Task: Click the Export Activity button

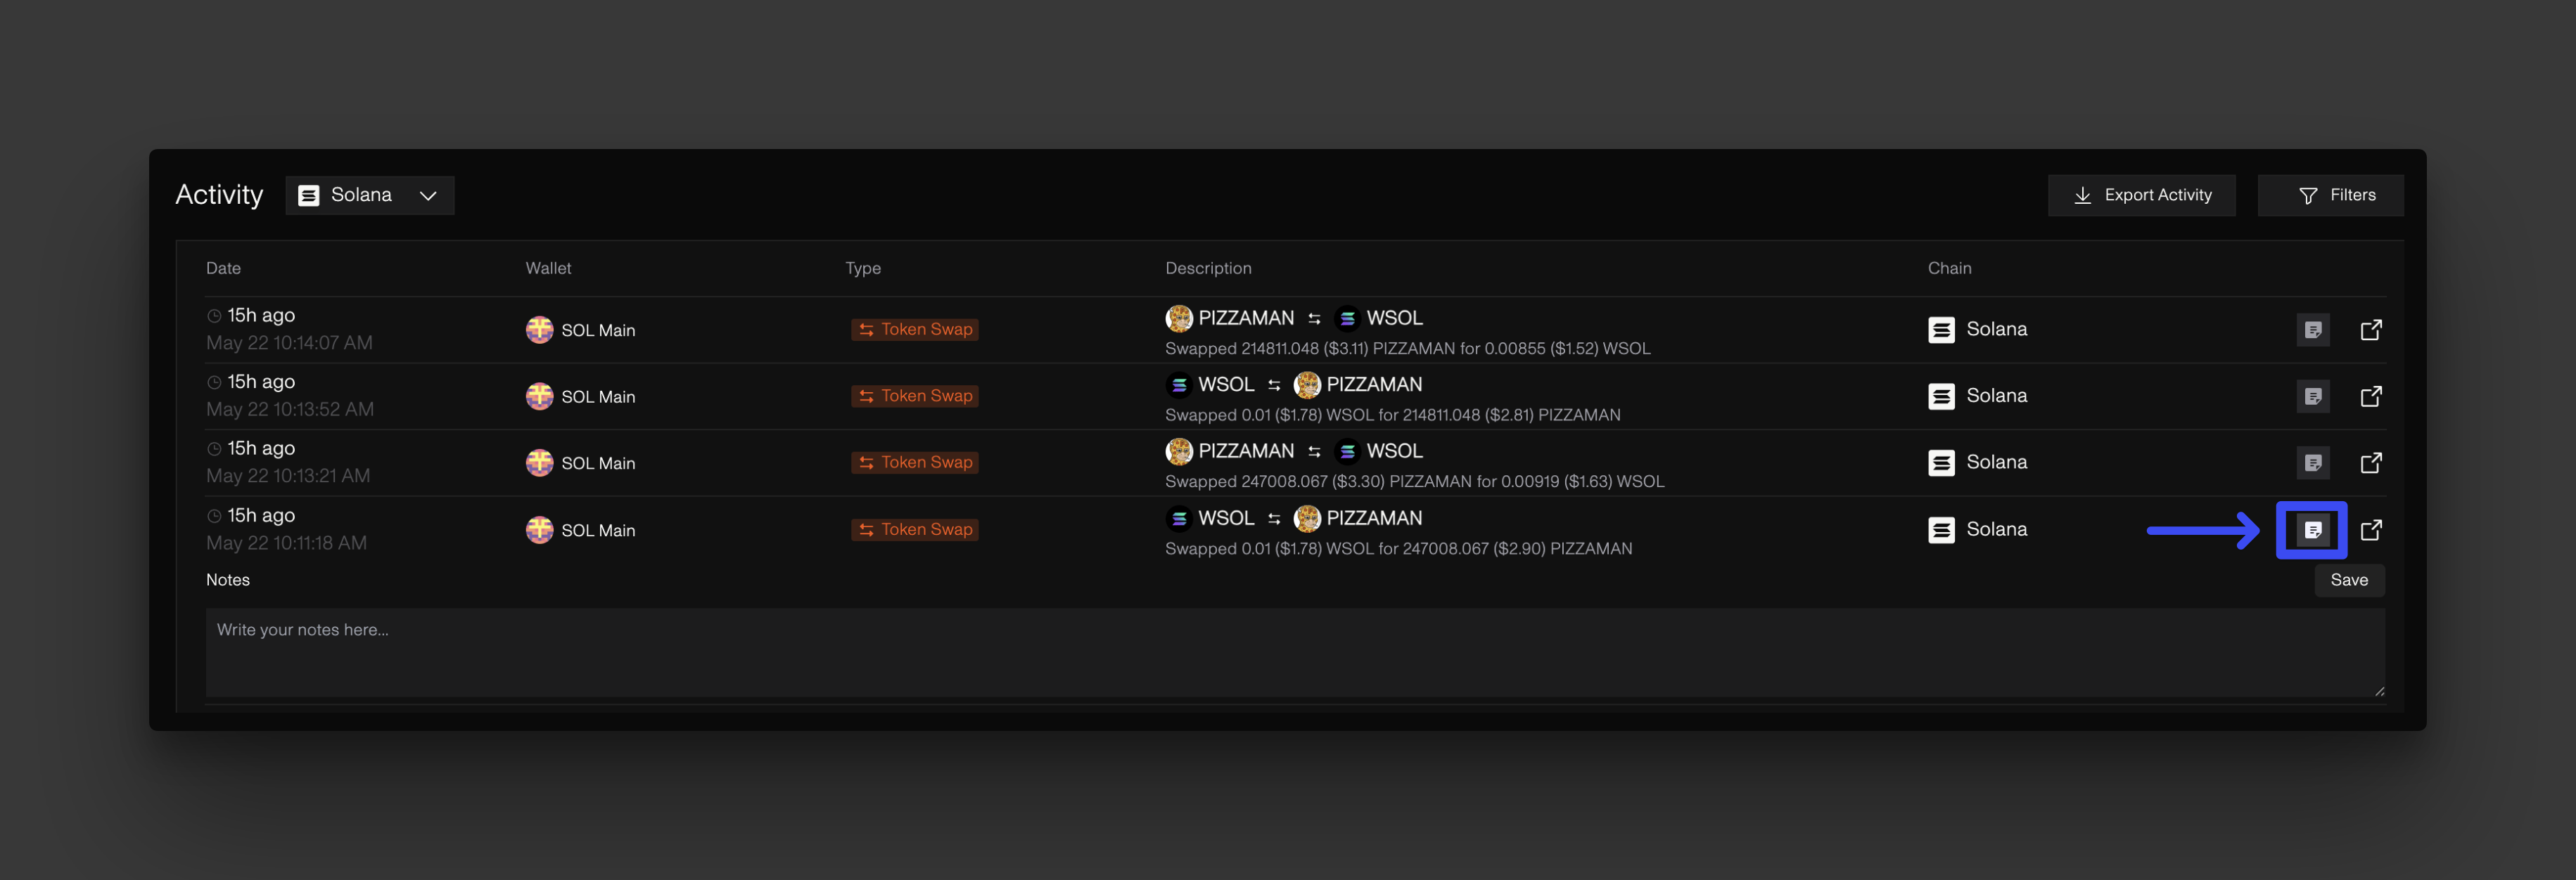Action: (2141, 195)
